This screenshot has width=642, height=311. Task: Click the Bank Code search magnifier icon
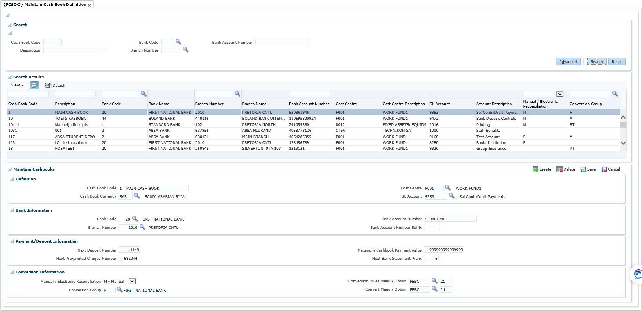click(x=178, y=42)
